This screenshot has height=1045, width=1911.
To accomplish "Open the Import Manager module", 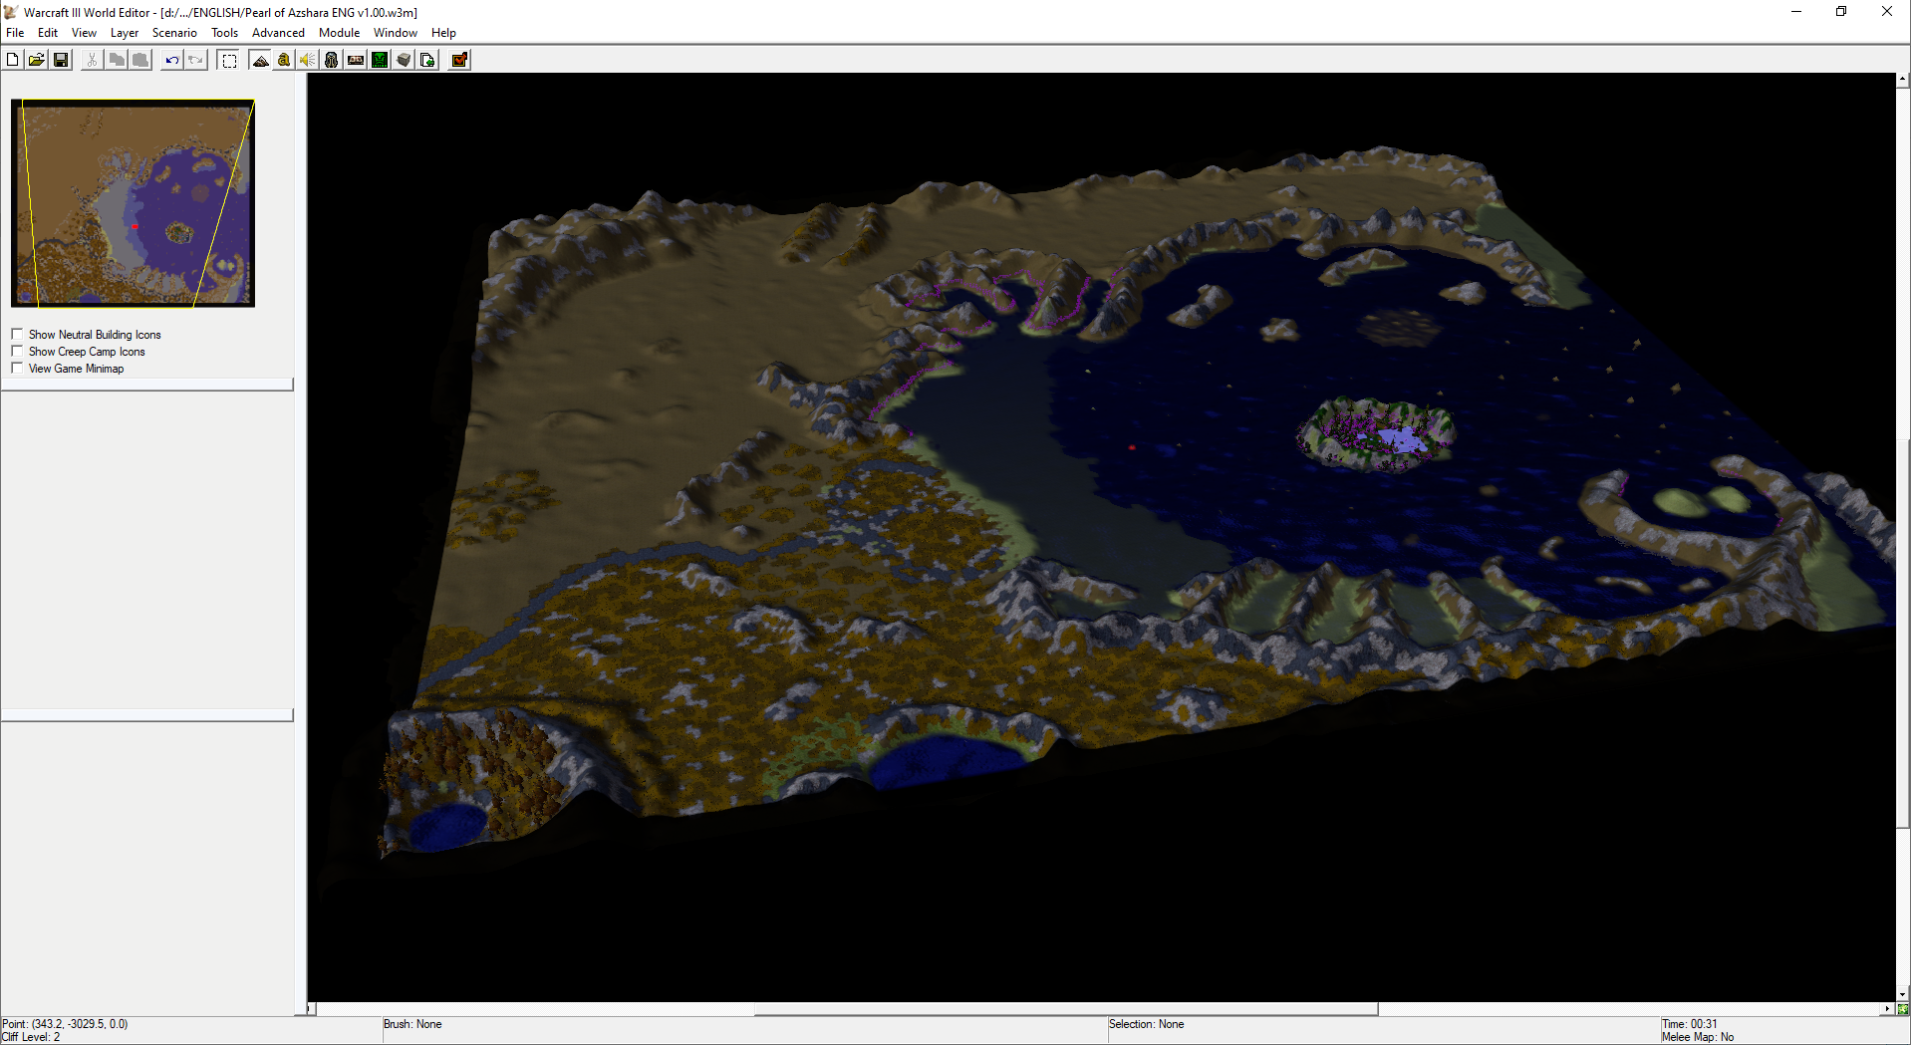I will click(x=427, y=60).
